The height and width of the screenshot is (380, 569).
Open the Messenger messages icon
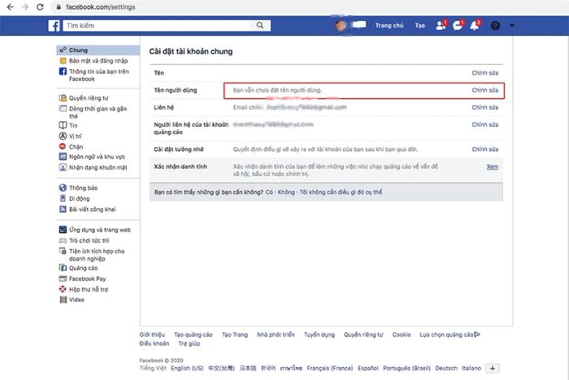(x=458, y=26)
